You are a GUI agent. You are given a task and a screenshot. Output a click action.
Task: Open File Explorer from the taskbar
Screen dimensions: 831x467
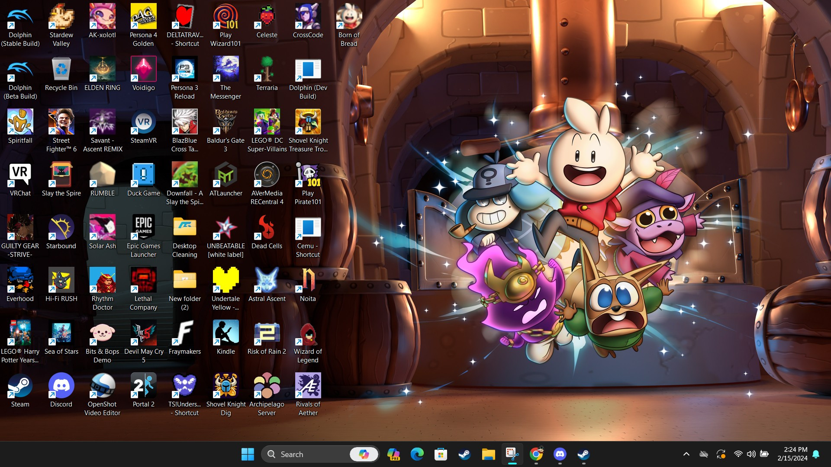click(x=488, y=454)
